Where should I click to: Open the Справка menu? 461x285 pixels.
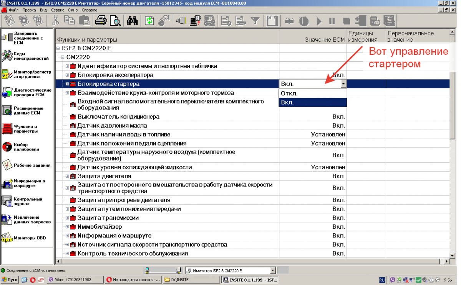coord(90,10)
